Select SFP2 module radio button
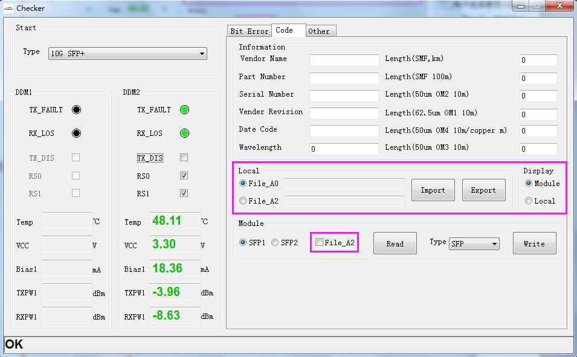Viewport: 577px width, 357px height. point(275,243)
